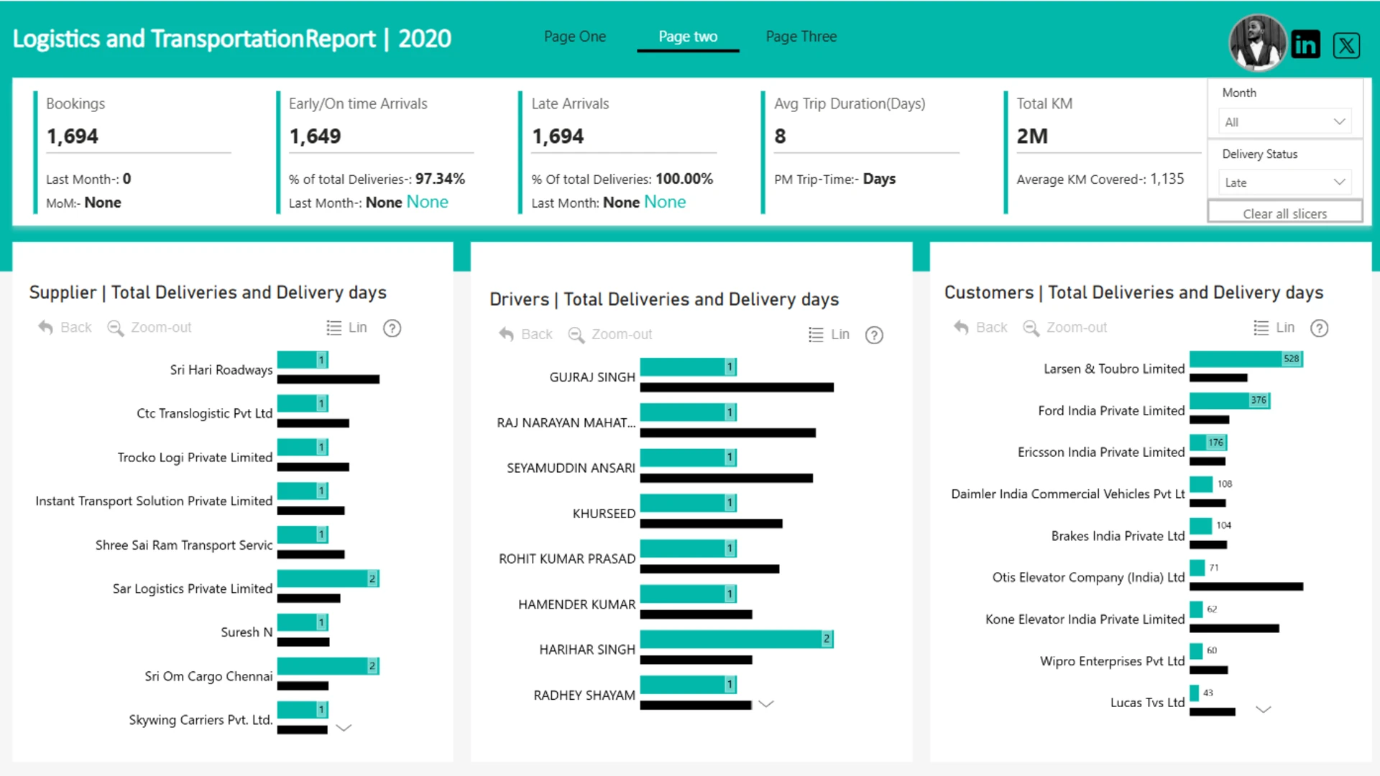
Task: Click Zoom-out magnifier in Supplier chart
Action: click(x=115, y=328)
